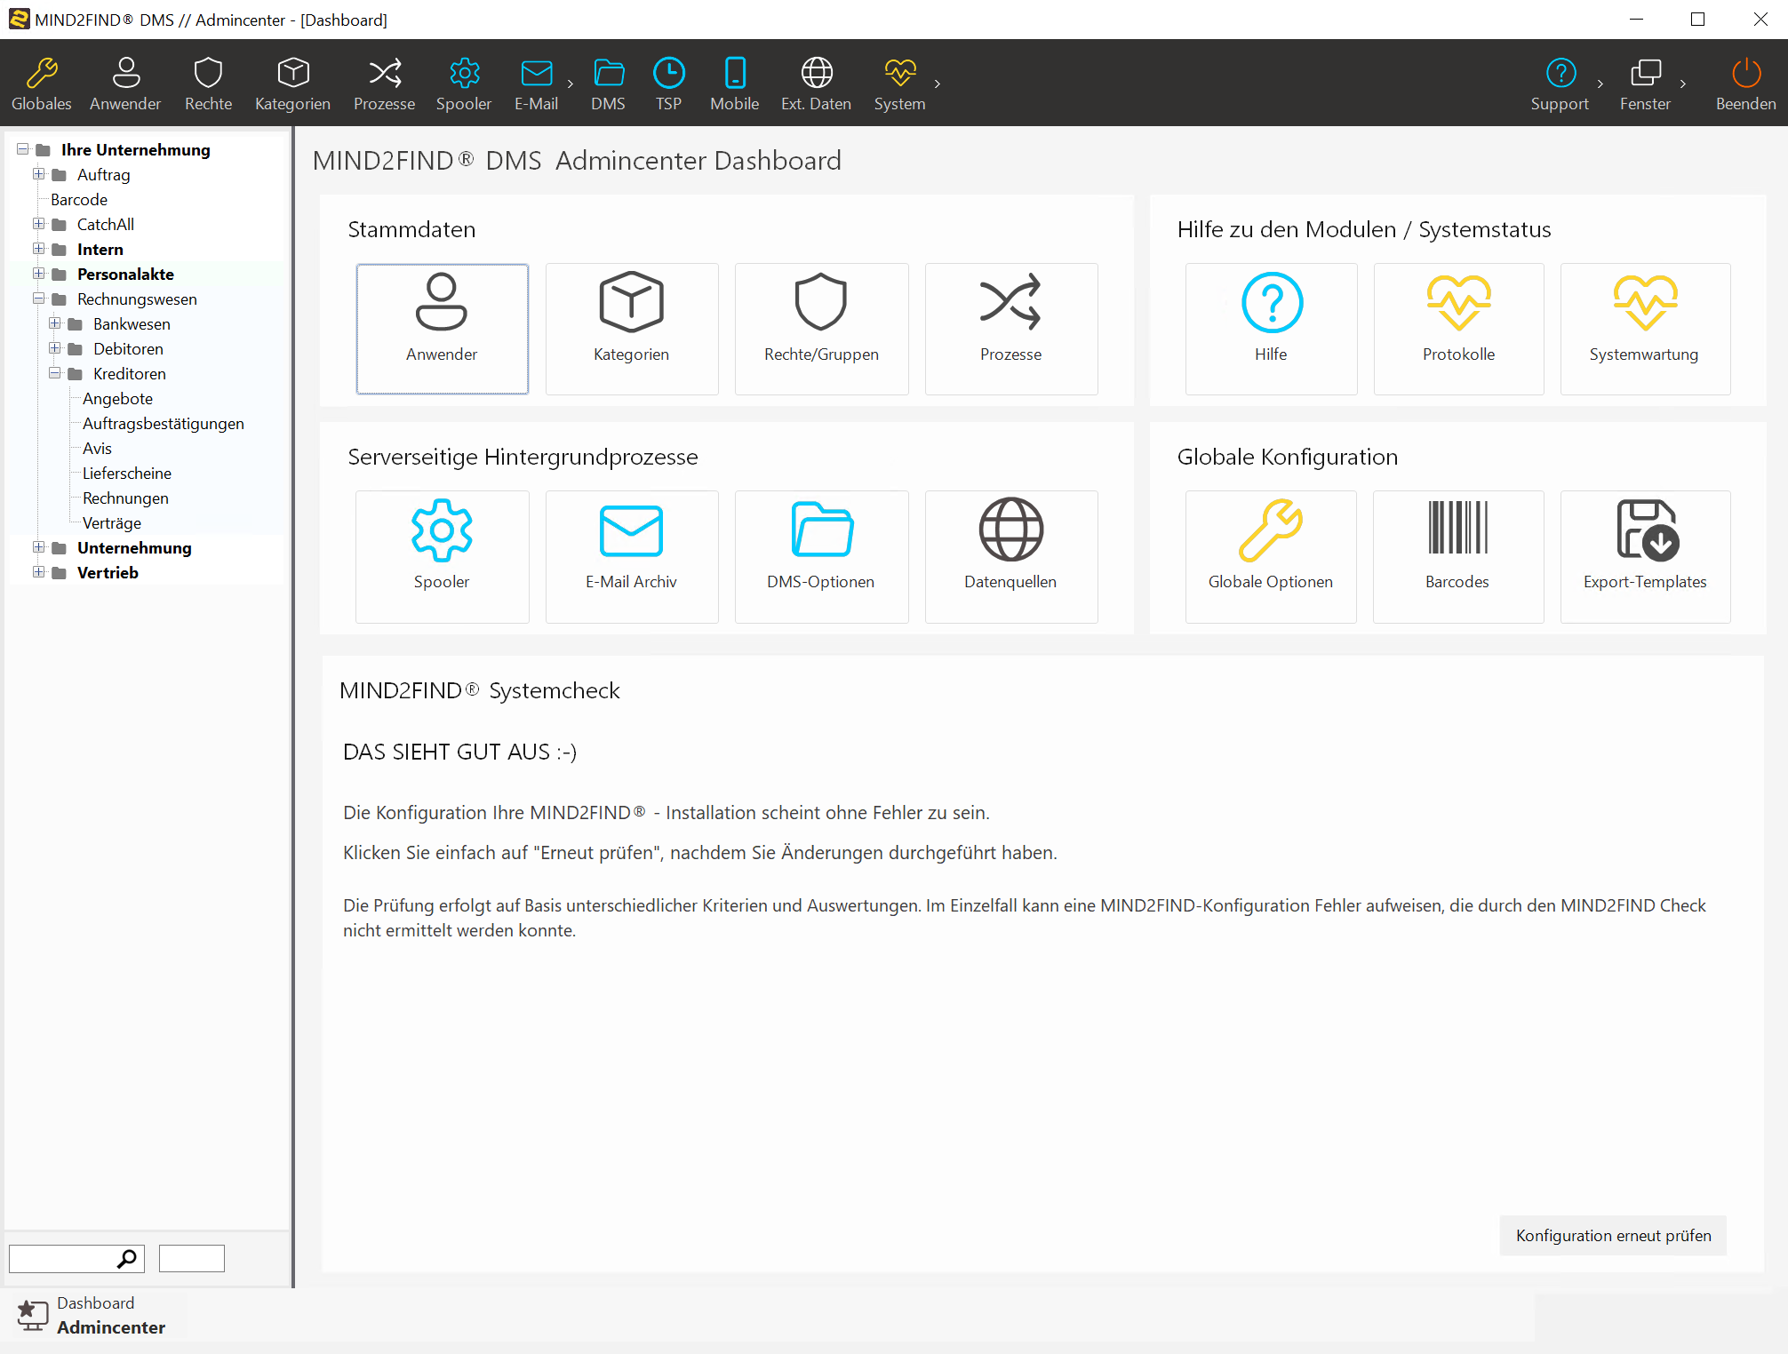1788x1354 pixels.
Task: Select Barcode in the tree
Action: (79, 200)
